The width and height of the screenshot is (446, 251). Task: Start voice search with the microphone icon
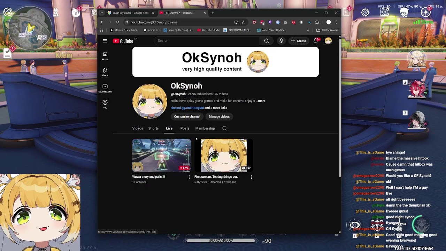[x=281, y=41]
